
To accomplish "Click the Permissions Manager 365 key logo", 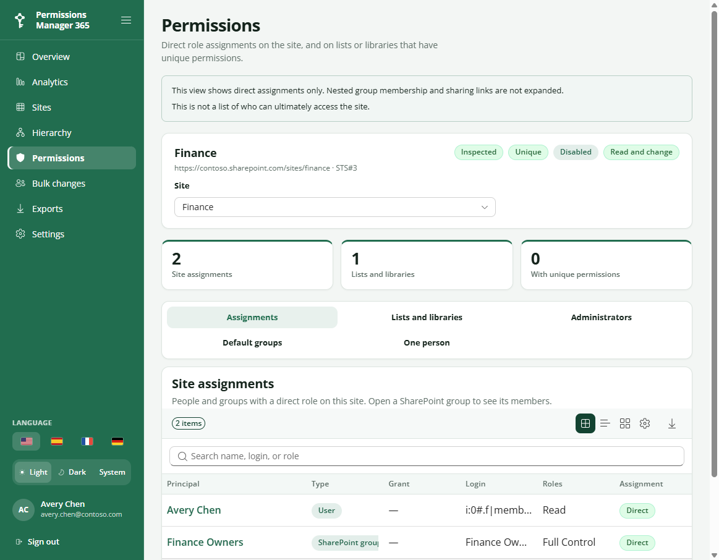I will pos(20,20).
